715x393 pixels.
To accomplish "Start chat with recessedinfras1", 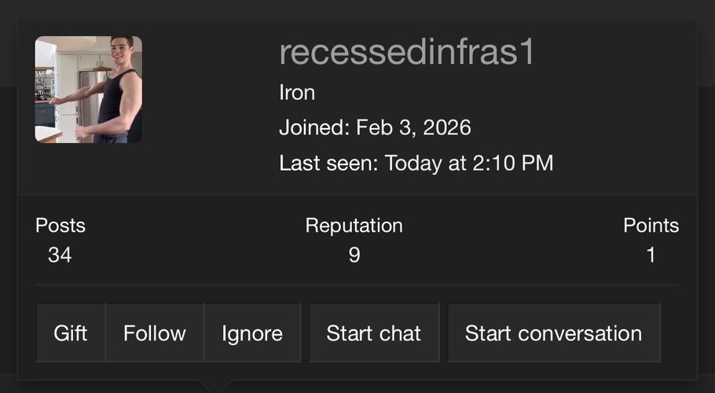I will click(x=374, y=332).
